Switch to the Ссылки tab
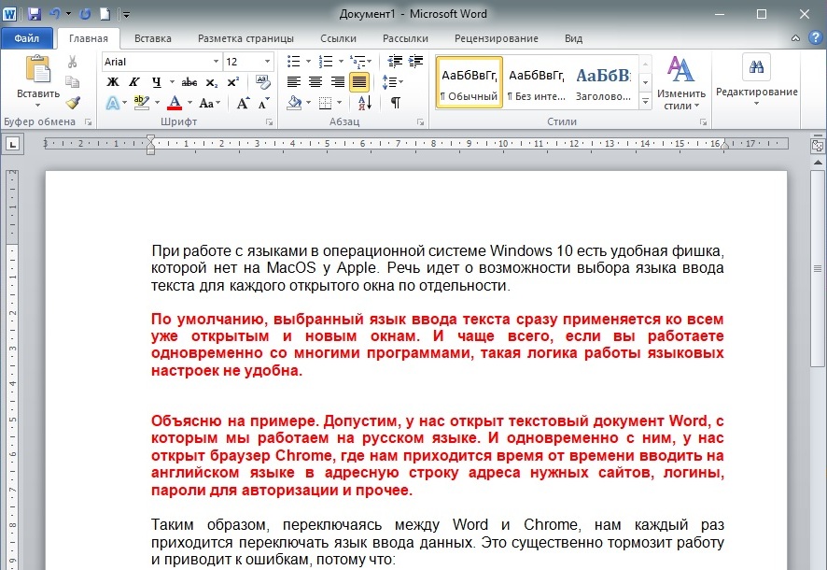This screenshot has height=570, width=827. (x=338, y=38)
